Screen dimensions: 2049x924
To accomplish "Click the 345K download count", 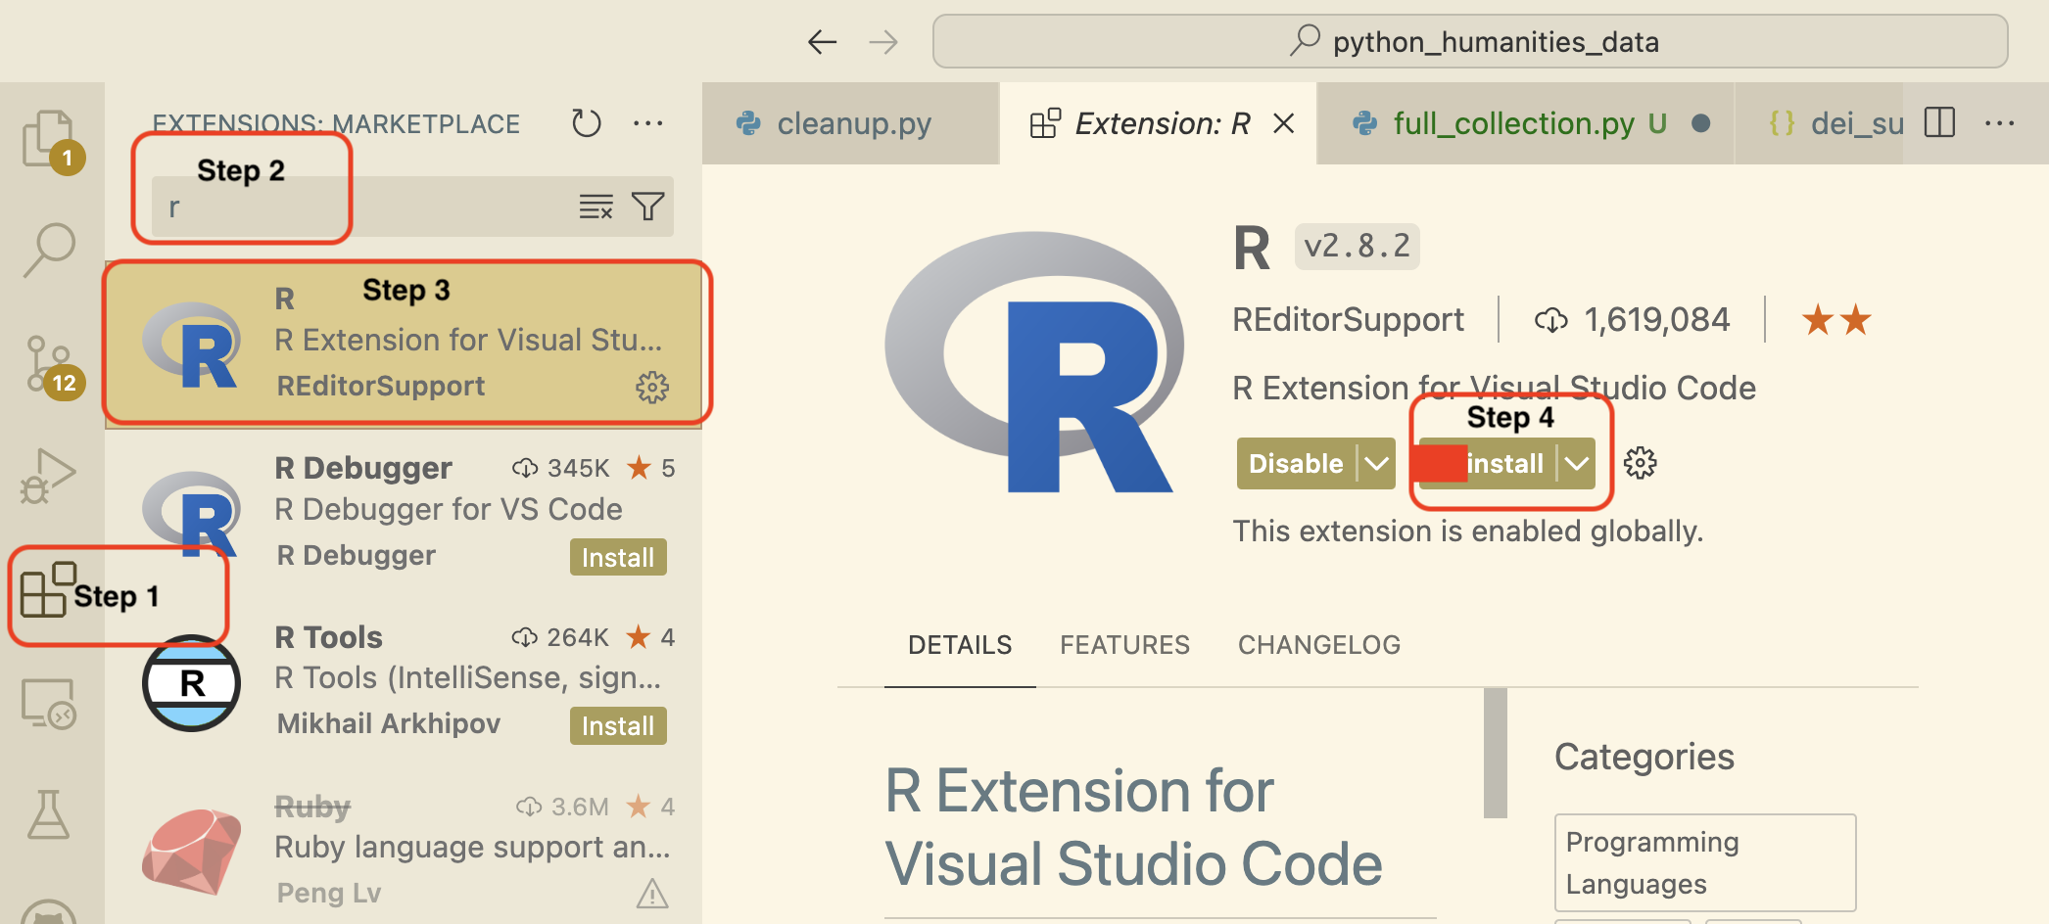I will (561, 468).
